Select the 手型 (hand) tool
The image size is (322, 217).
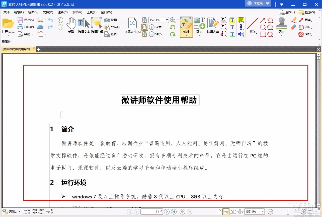pos(71,24)
